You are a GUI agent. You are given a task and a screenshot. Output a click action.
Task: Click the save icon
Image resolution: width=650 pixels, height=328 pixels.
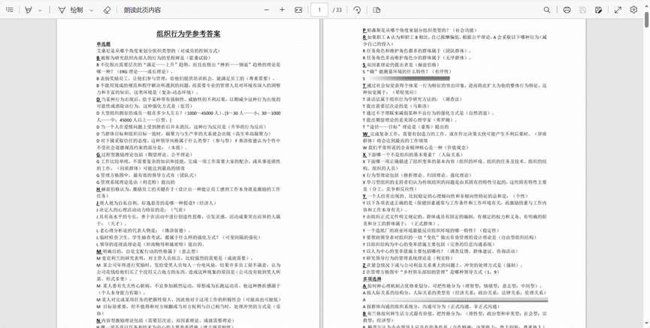point(584,11)
